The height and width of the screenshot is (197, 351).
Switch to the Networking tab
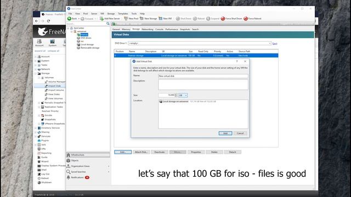pos(148,29)
